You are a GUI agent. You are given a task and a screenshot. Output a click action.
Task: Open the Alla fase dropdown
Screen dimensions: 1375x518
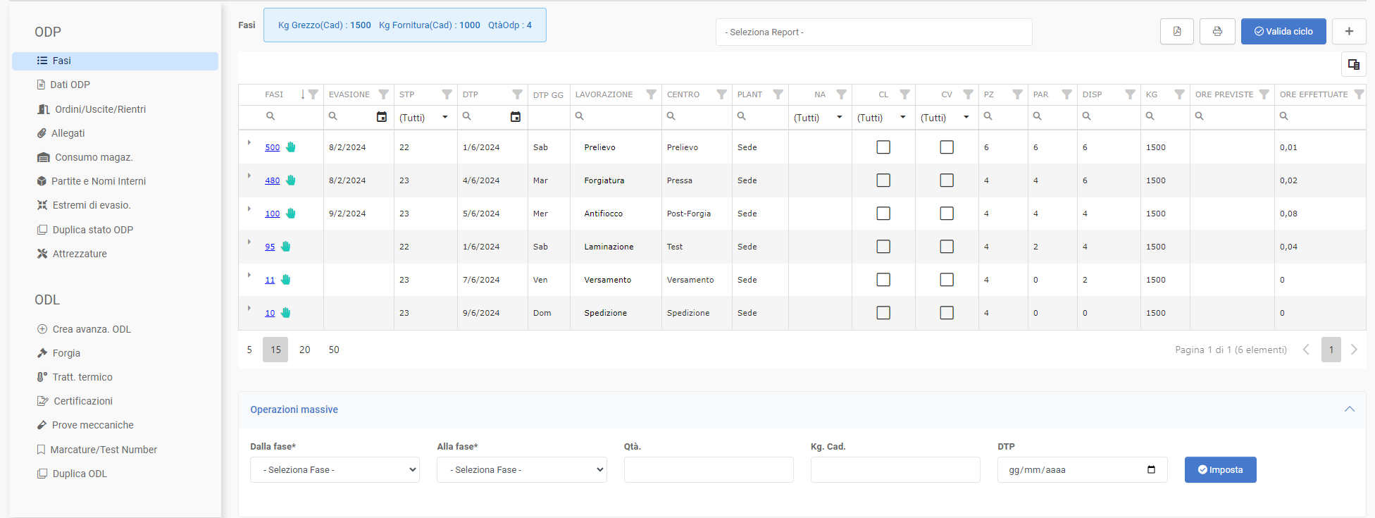pos(521,470)
